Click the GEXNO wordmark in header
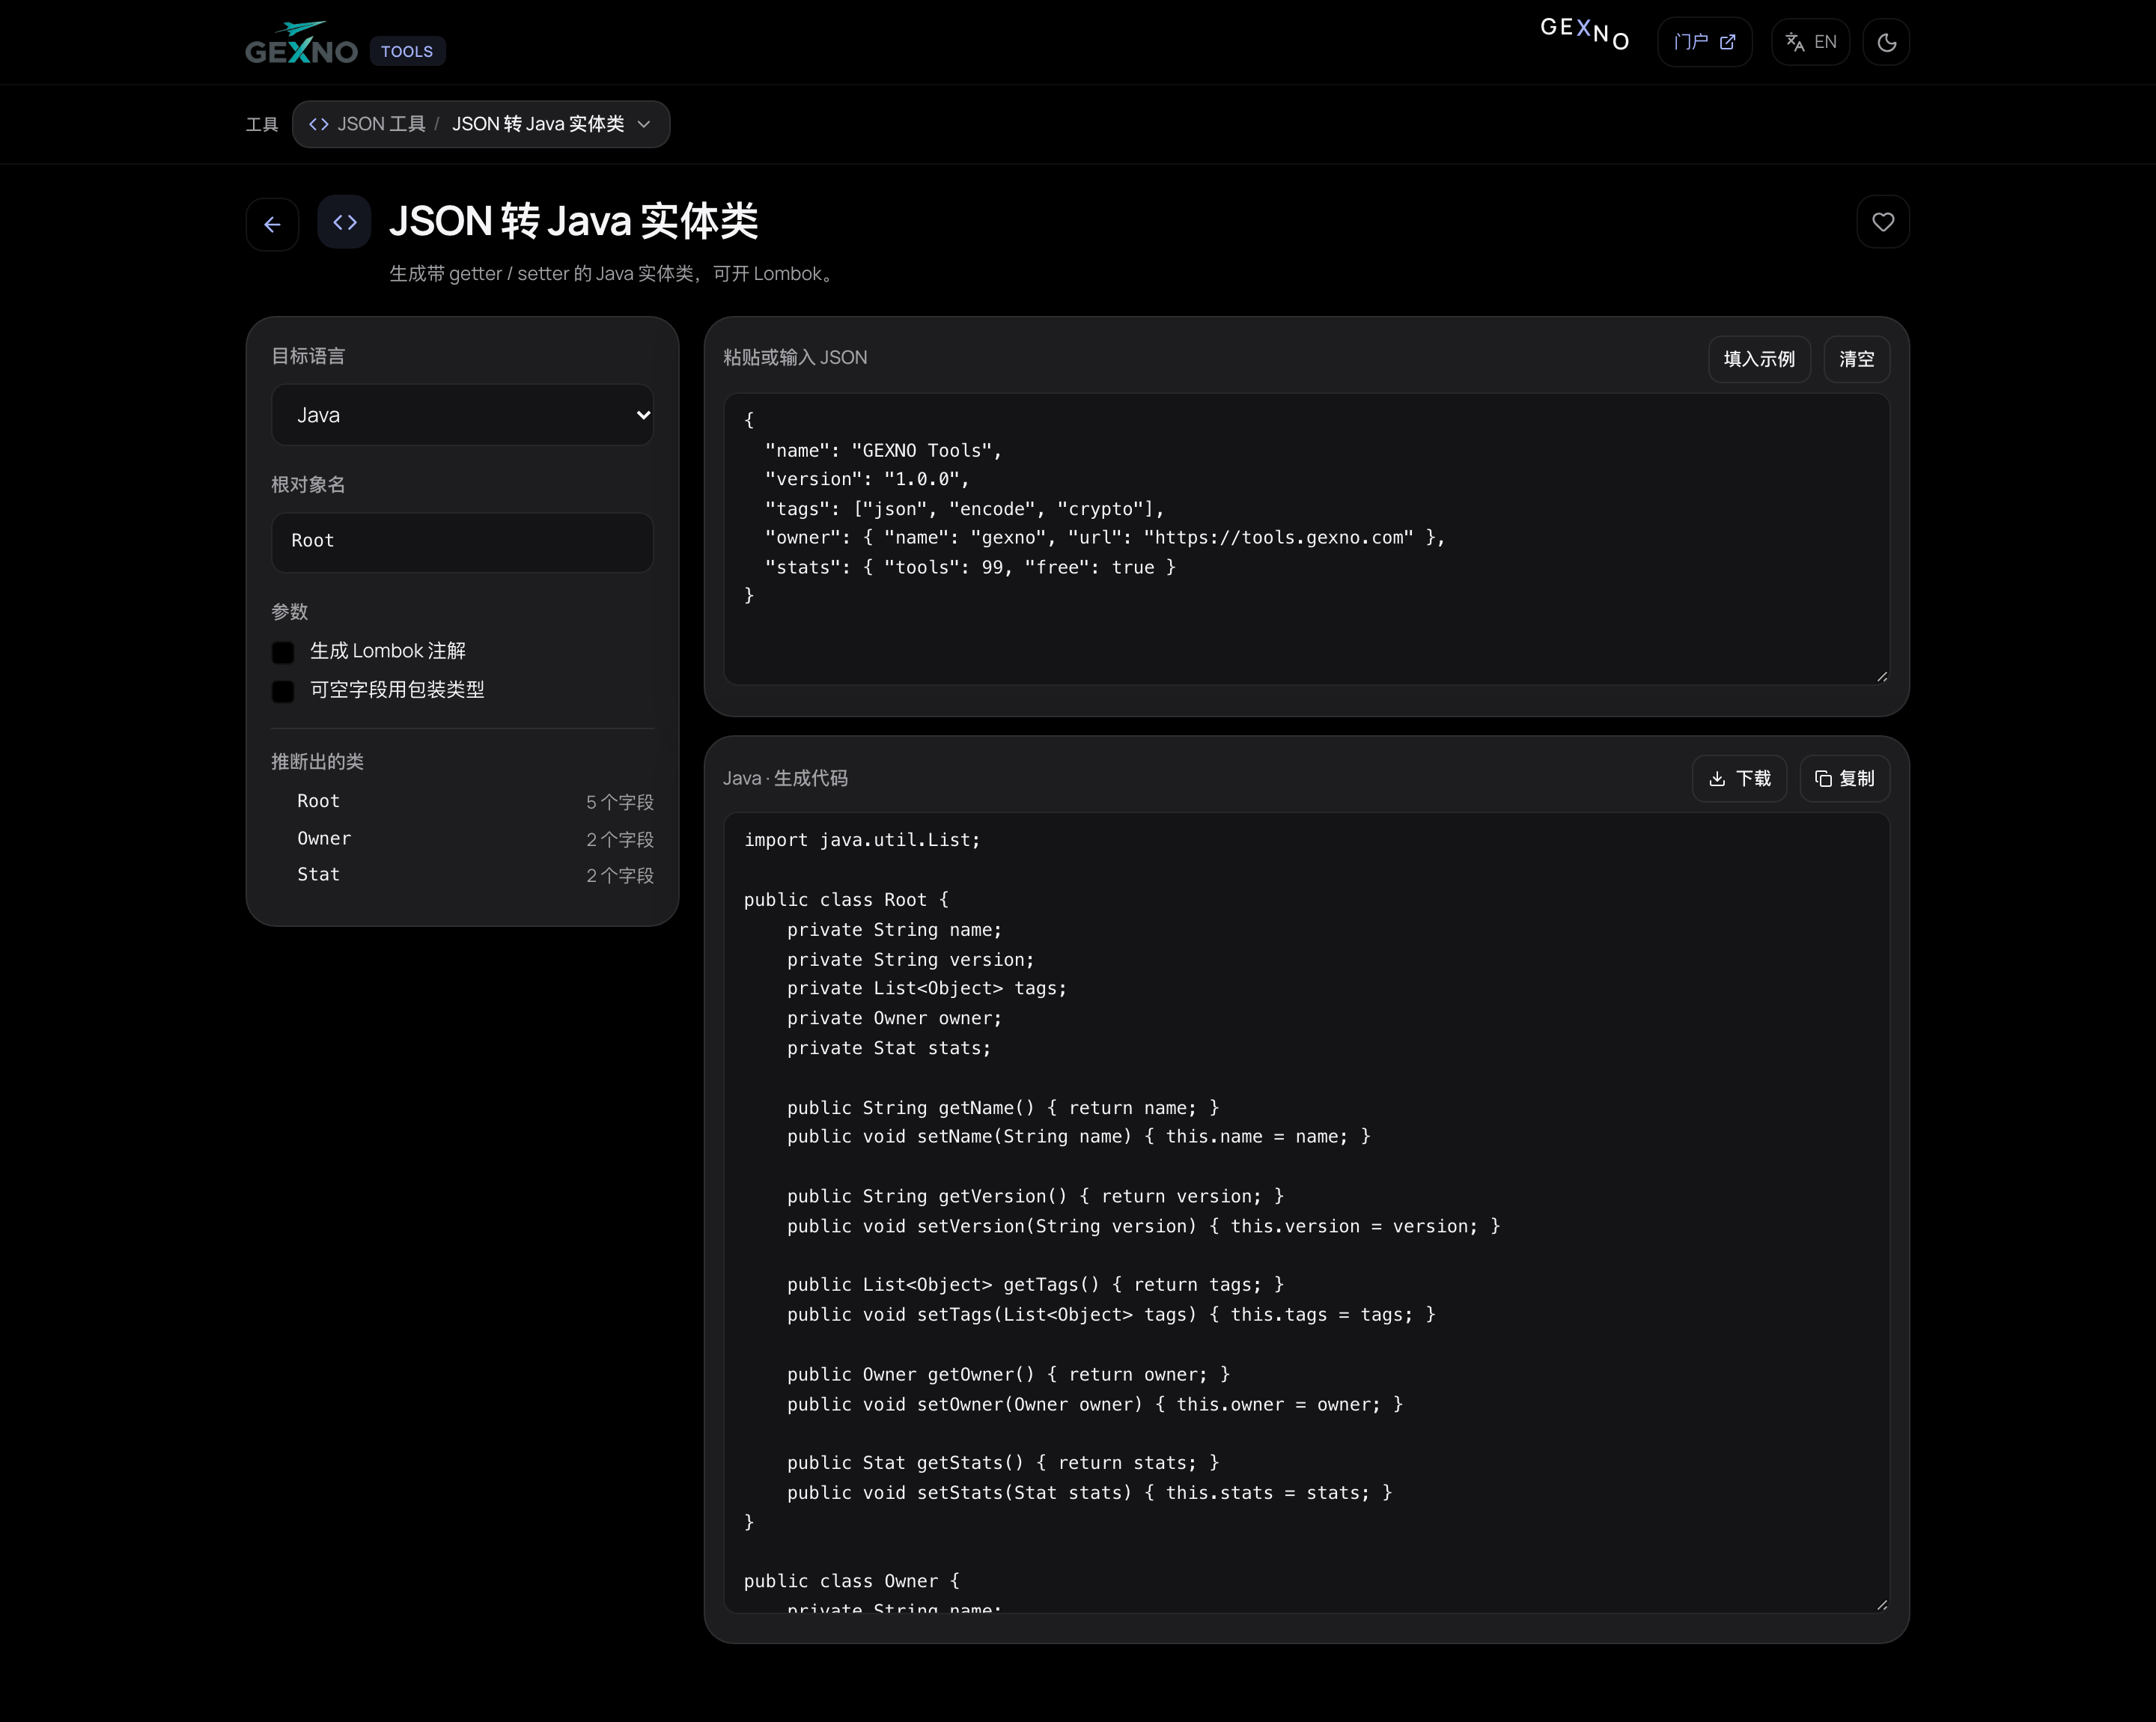This screenshot has height=1722, width=2156. pos(1586,34)
